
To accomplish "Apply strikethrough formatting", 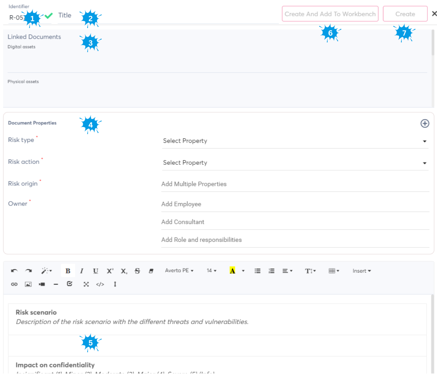I will [x=137, y=271].
